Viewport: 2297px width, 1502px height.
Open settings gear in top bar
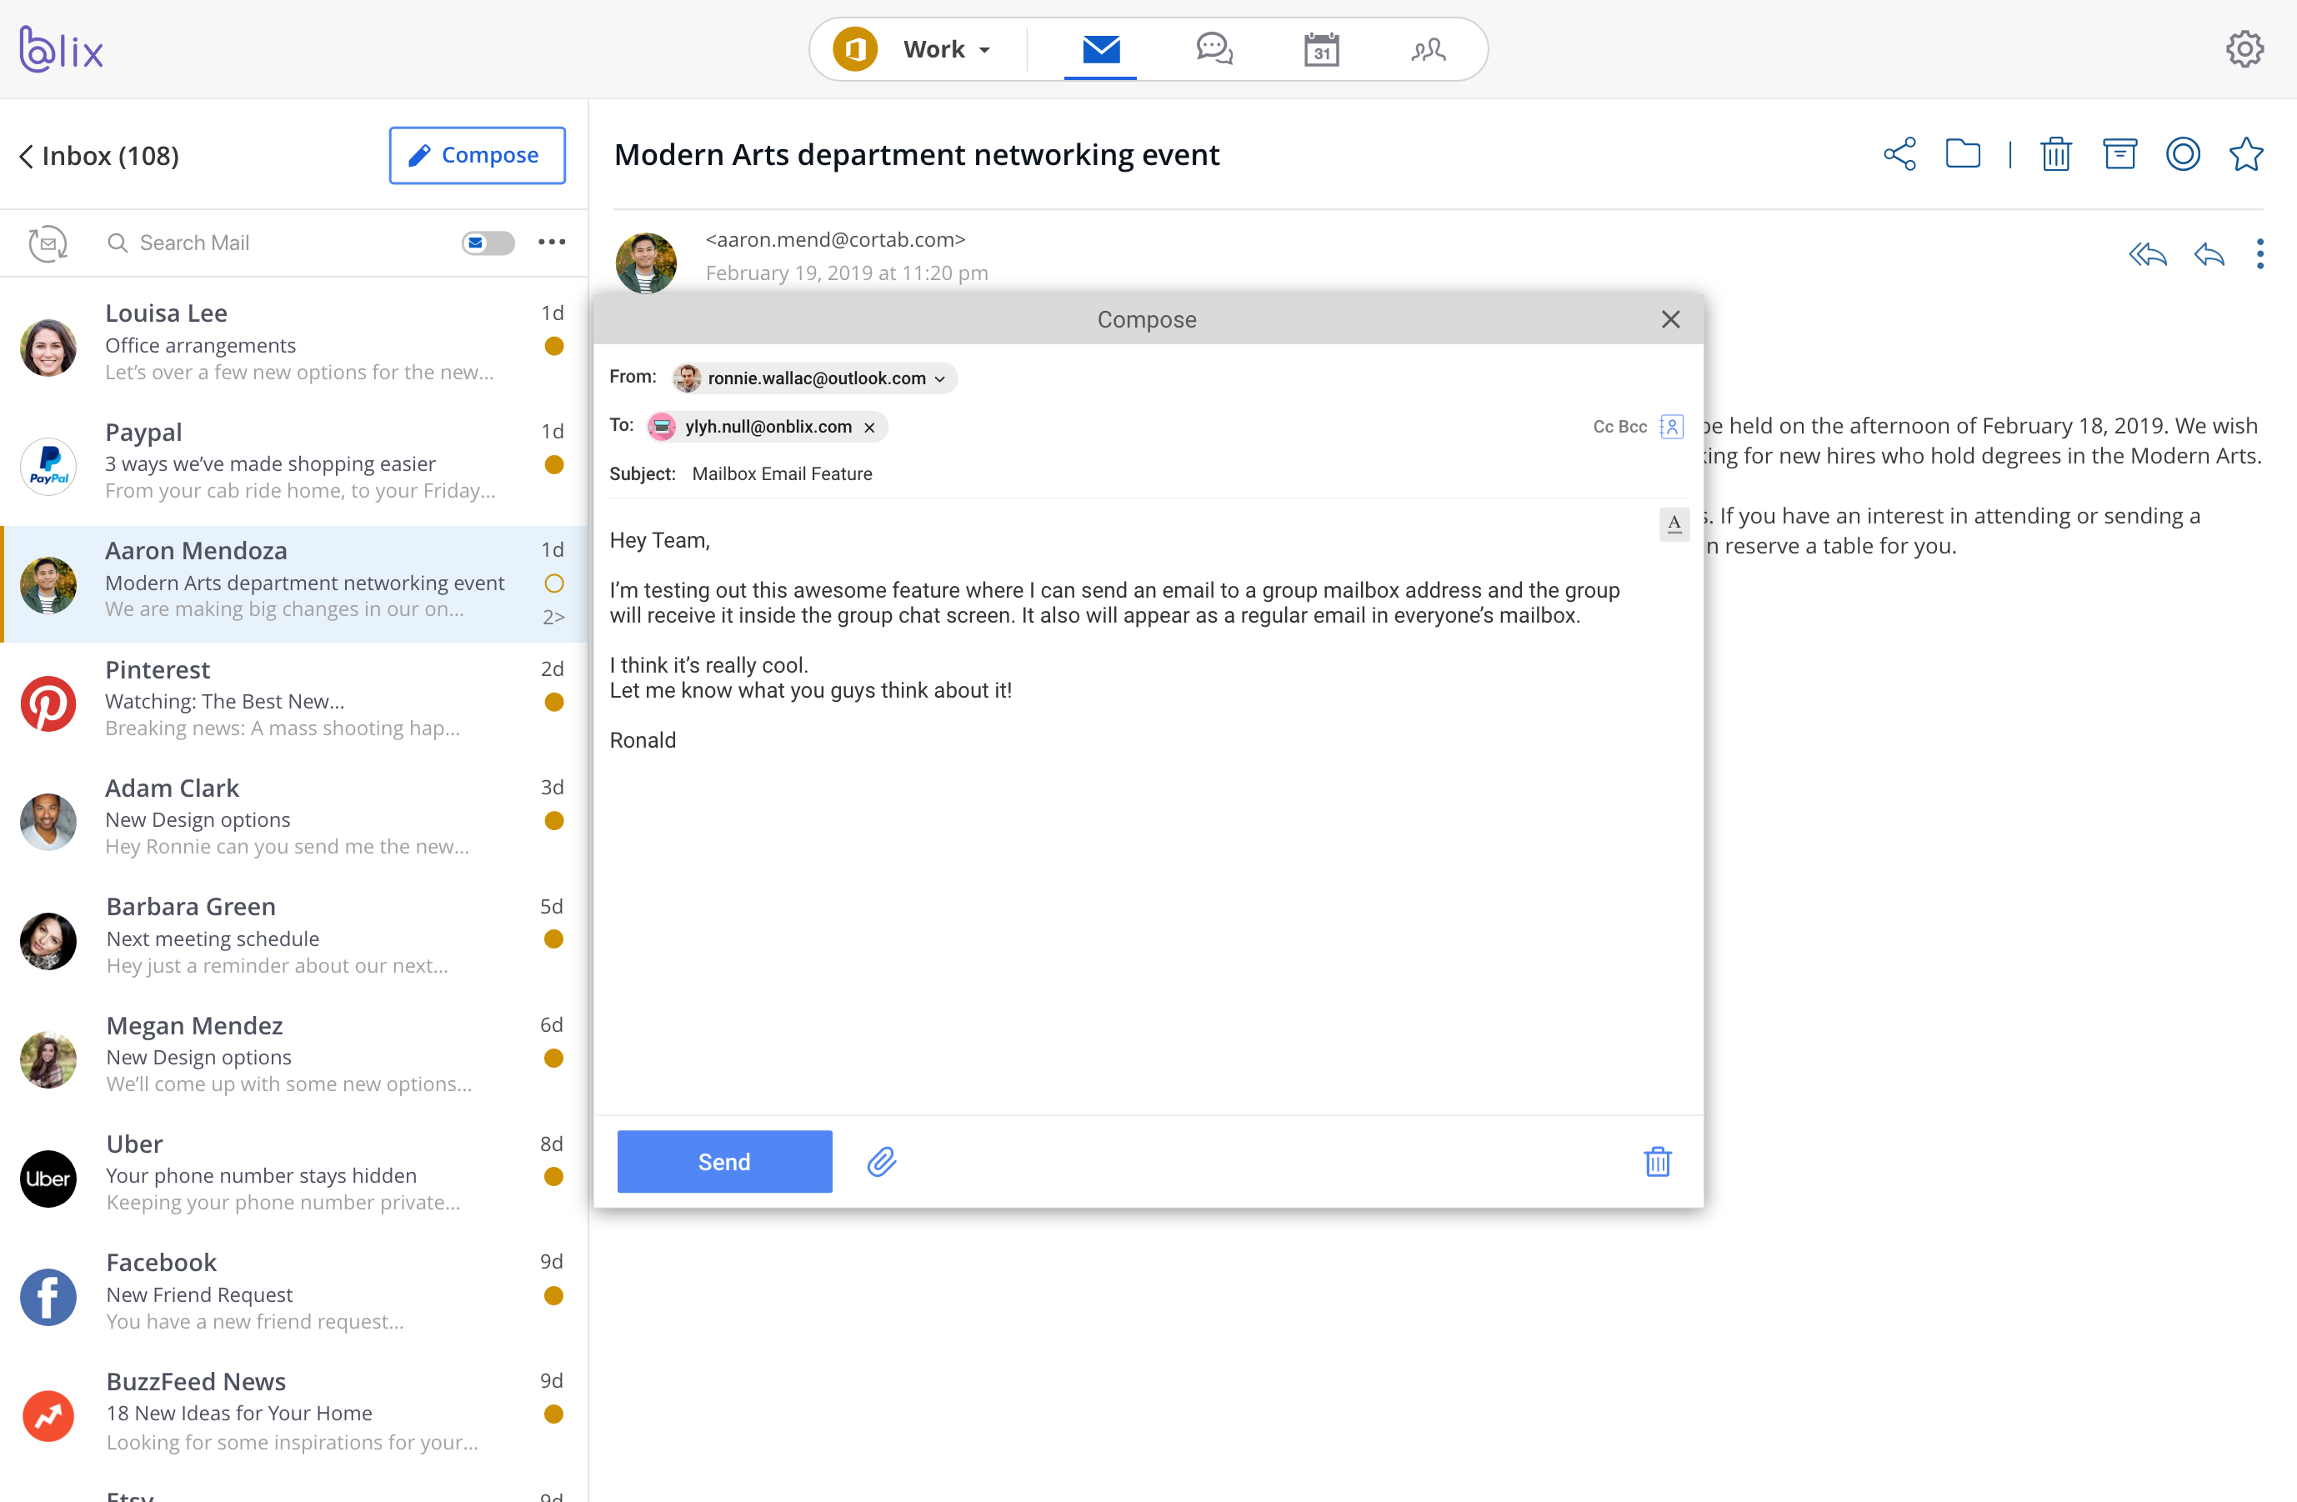2244,49
